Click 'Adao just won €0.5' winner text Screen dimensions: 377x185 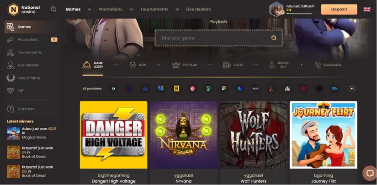click(x=39, y=129)
